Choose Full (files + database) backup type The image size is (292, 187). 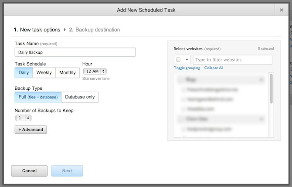click(38, 97)
